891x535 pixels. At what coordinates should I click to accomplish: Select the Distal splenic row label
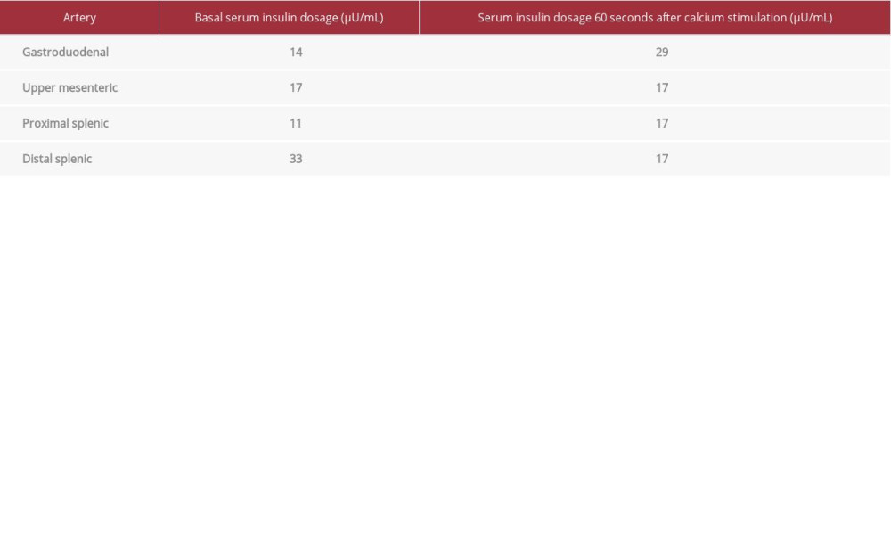click(x=57, y=159)
